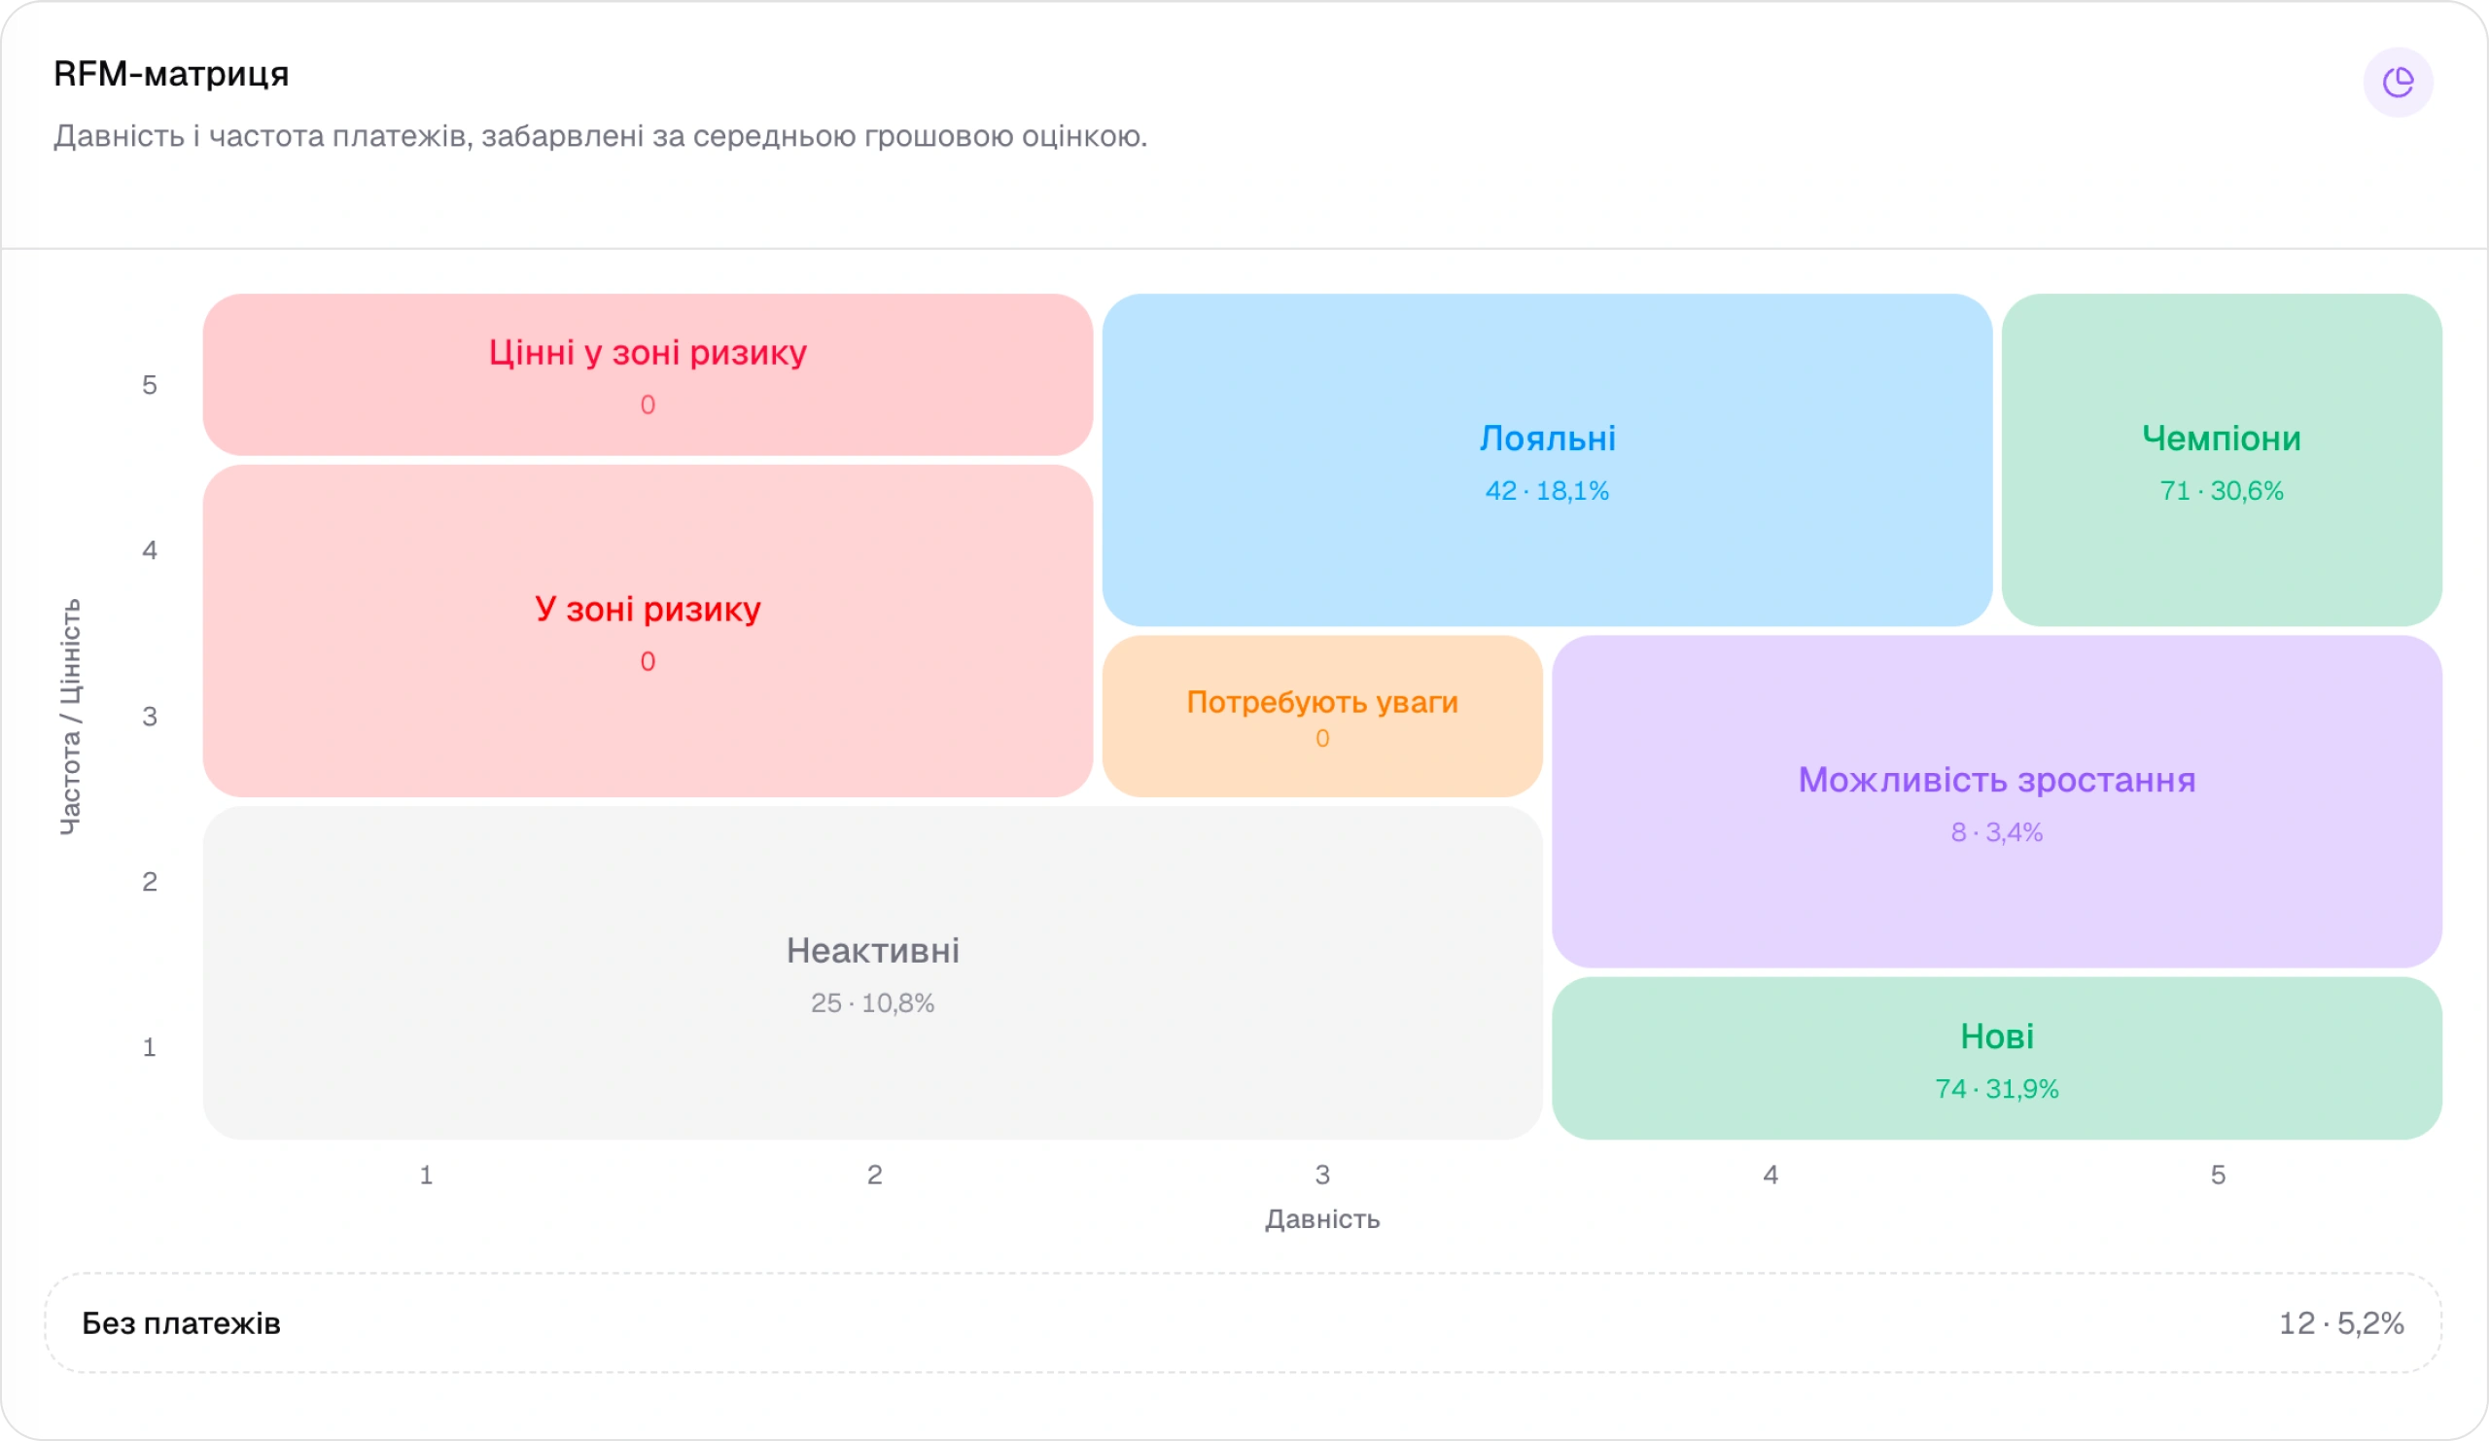Select the Нові segment tile

[1997, 1058]
